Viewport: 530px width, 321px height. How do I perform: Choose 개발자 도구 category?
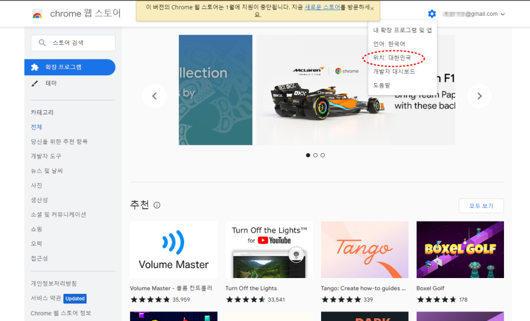coord(46,156)
